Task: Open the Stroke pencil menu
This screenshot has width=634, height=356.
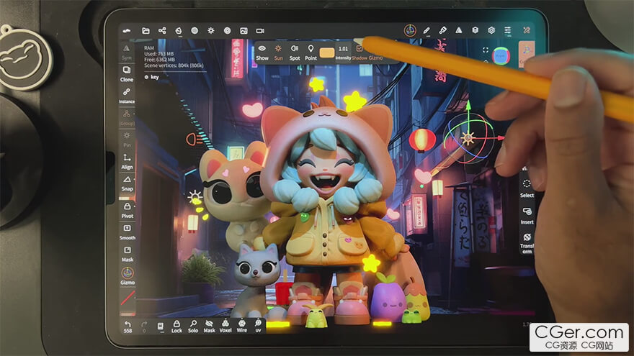Action: pos(427,30)
